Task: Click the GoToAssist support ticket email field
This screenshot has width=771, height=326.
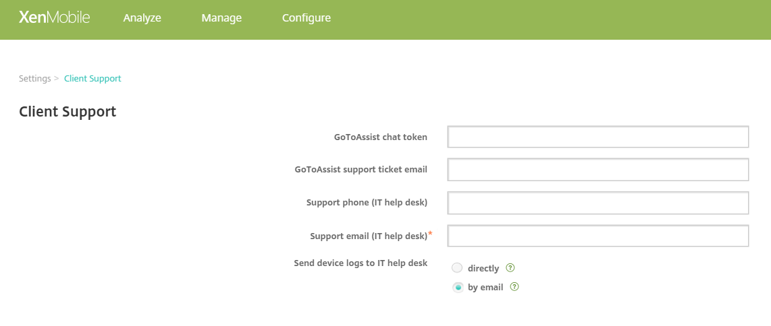Action: pos(597,170)
